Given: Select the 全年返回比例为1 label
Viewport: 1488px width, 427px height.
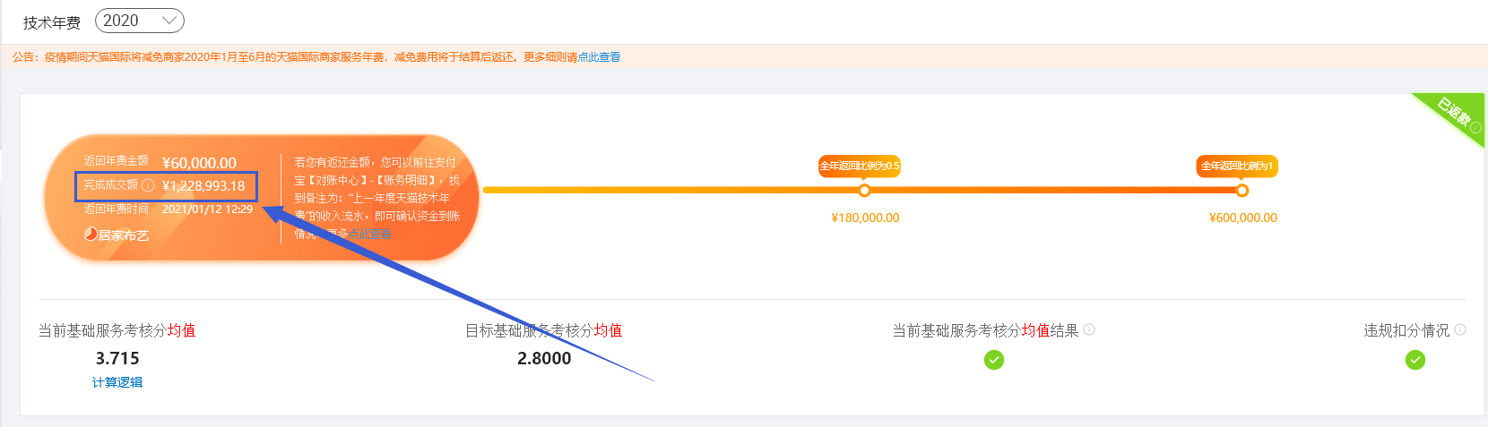Looking at the screenshot, I should coord(1237,166).
